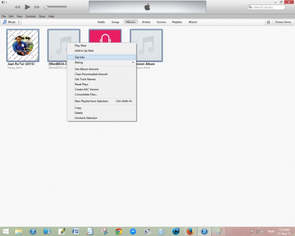Open the camera app icon in taskbar

147,231
